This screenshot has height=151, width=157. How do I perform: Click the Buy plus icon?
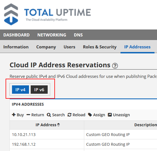point(14,115)
